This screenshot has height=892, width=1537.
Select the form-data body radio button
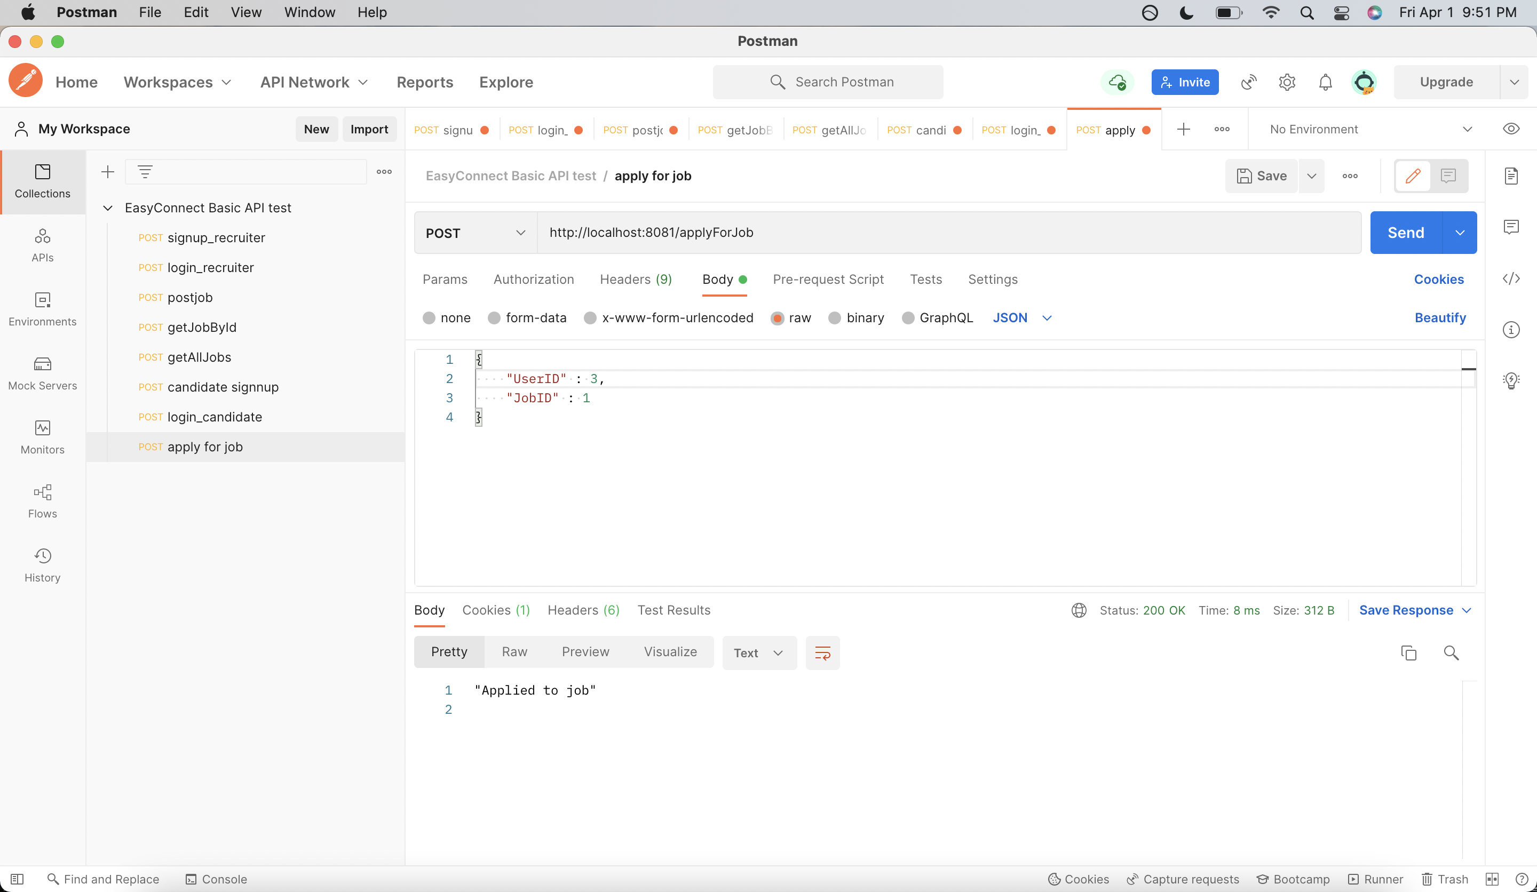[x=494, y=317]
